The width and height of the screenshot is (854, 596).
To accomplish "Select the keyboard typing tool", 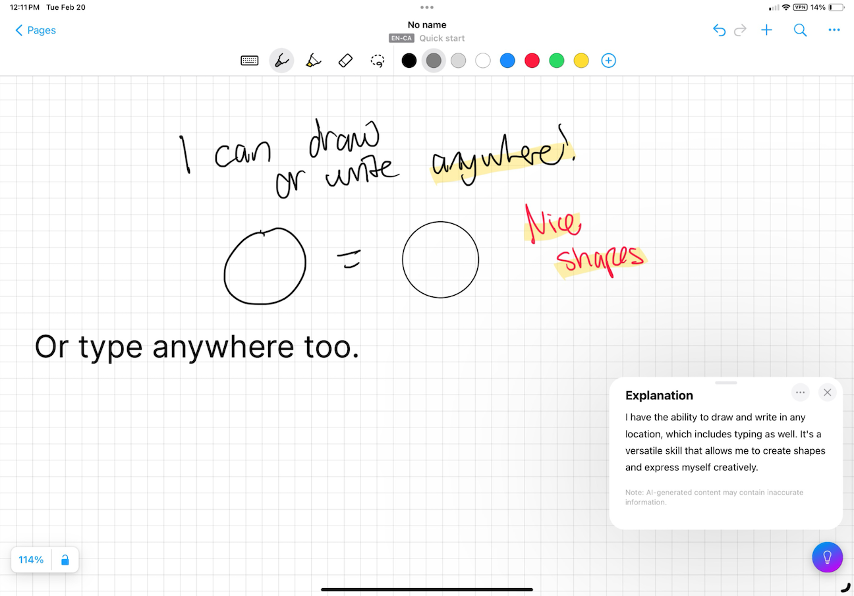I will click(x=250, y=61).
